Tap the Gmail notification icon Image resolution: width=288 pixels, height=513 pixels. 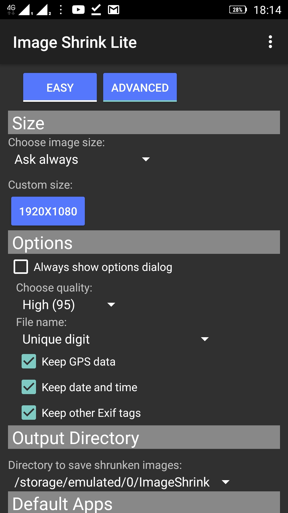pyautogui.click(x=113, y=10)
